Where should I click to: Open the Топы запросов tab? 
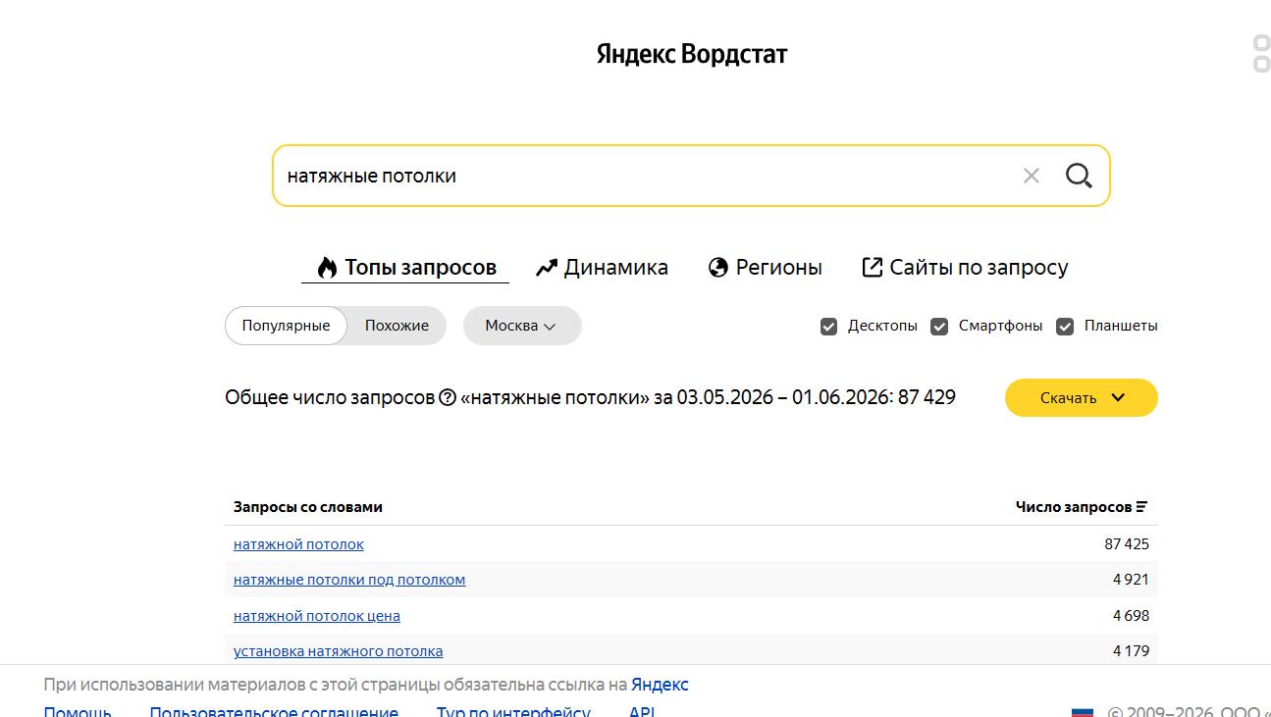(405, 268)
